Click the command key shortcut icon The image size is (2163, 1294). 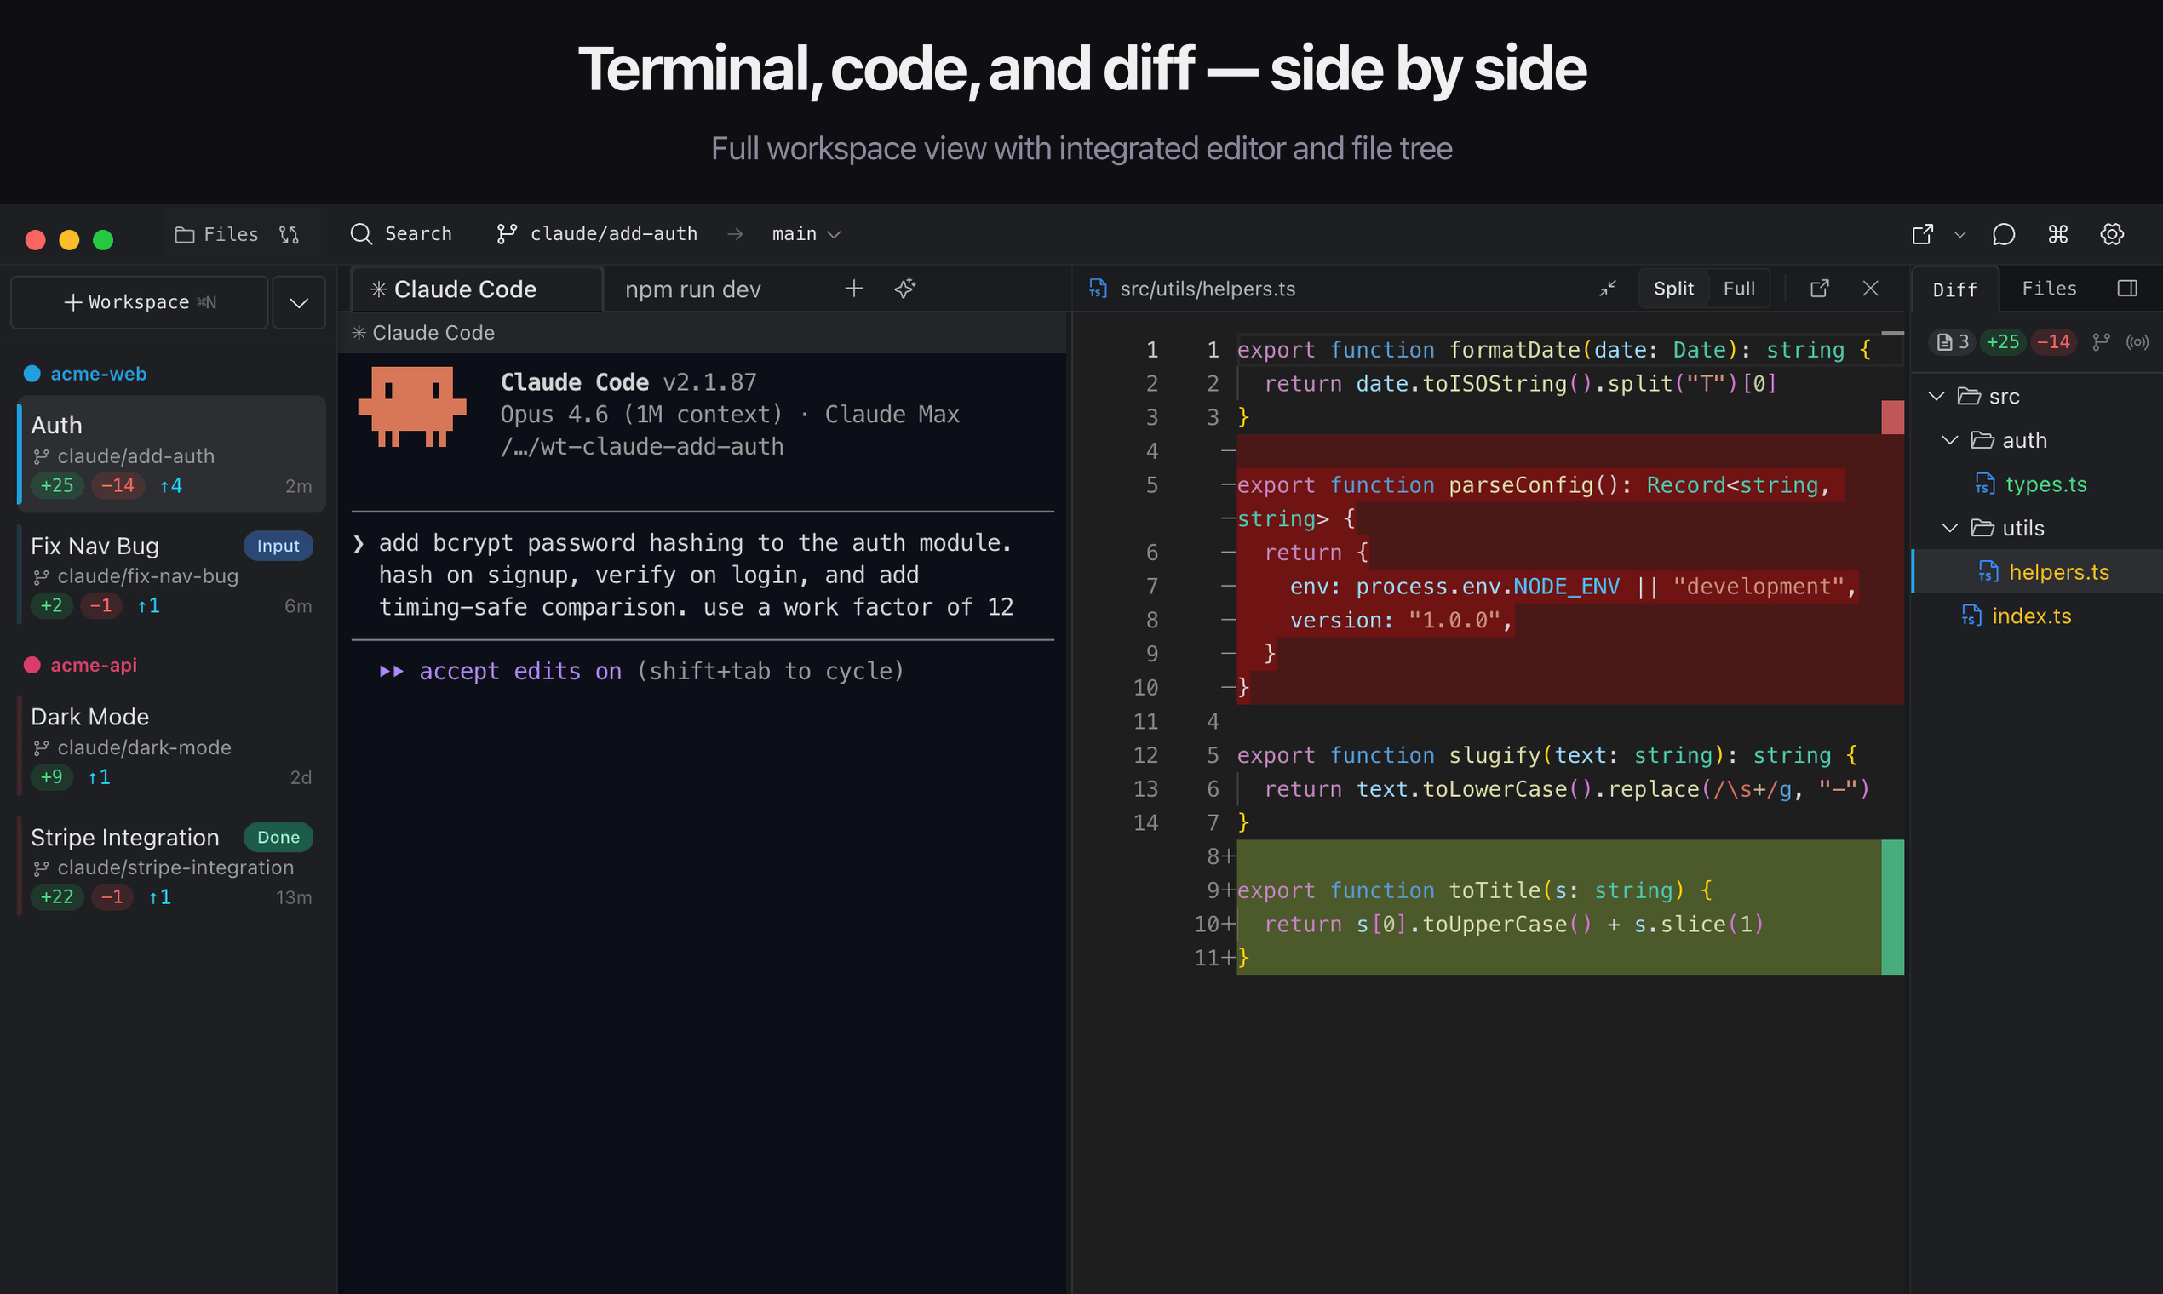2057,235
